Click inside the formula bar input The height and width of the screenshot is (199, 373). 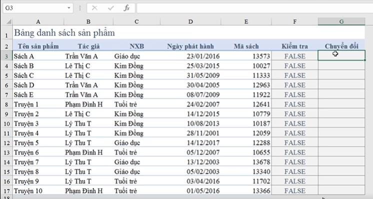click(254, 8)
